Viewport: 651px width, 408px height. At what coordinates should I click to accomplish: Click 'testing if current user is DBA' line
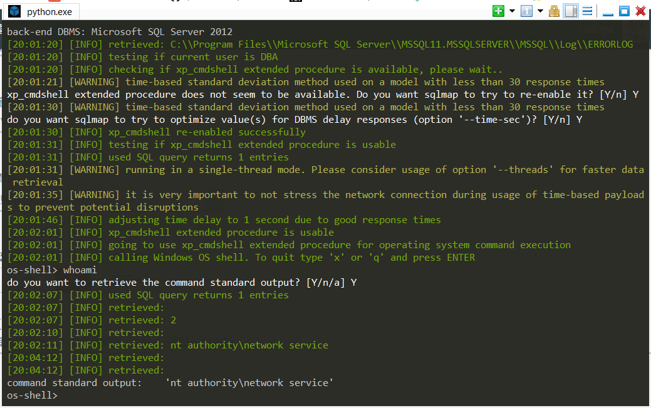[142, 57]
